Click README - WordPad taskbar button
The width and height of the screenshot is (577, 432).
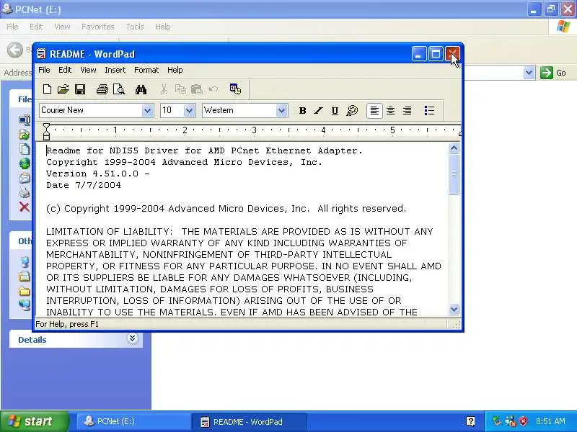(x=249, y=421)
